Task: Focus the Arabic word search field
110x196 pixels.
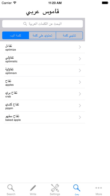Action: (42, 24)
